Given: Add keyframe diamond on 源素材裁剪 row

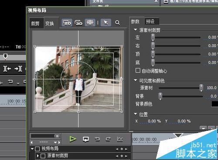Looking at the screenshot, I should tap(122, 156).
